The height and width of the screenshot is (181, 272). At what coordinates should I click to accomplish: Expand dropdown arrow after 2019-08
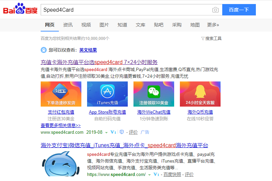click(106, 133)
